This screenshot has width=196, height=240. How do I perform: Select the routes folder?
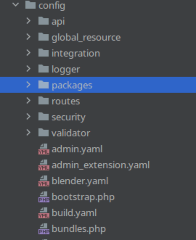(98, 101)
